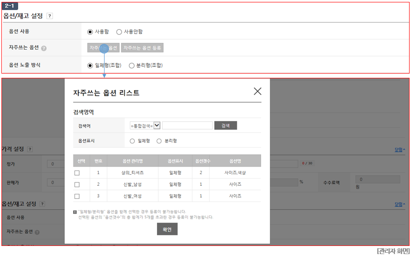Close the 자주쓰는 옵션 리스트 popup
The width and height of the screenshot is (411, 255).
pos(257,91)
